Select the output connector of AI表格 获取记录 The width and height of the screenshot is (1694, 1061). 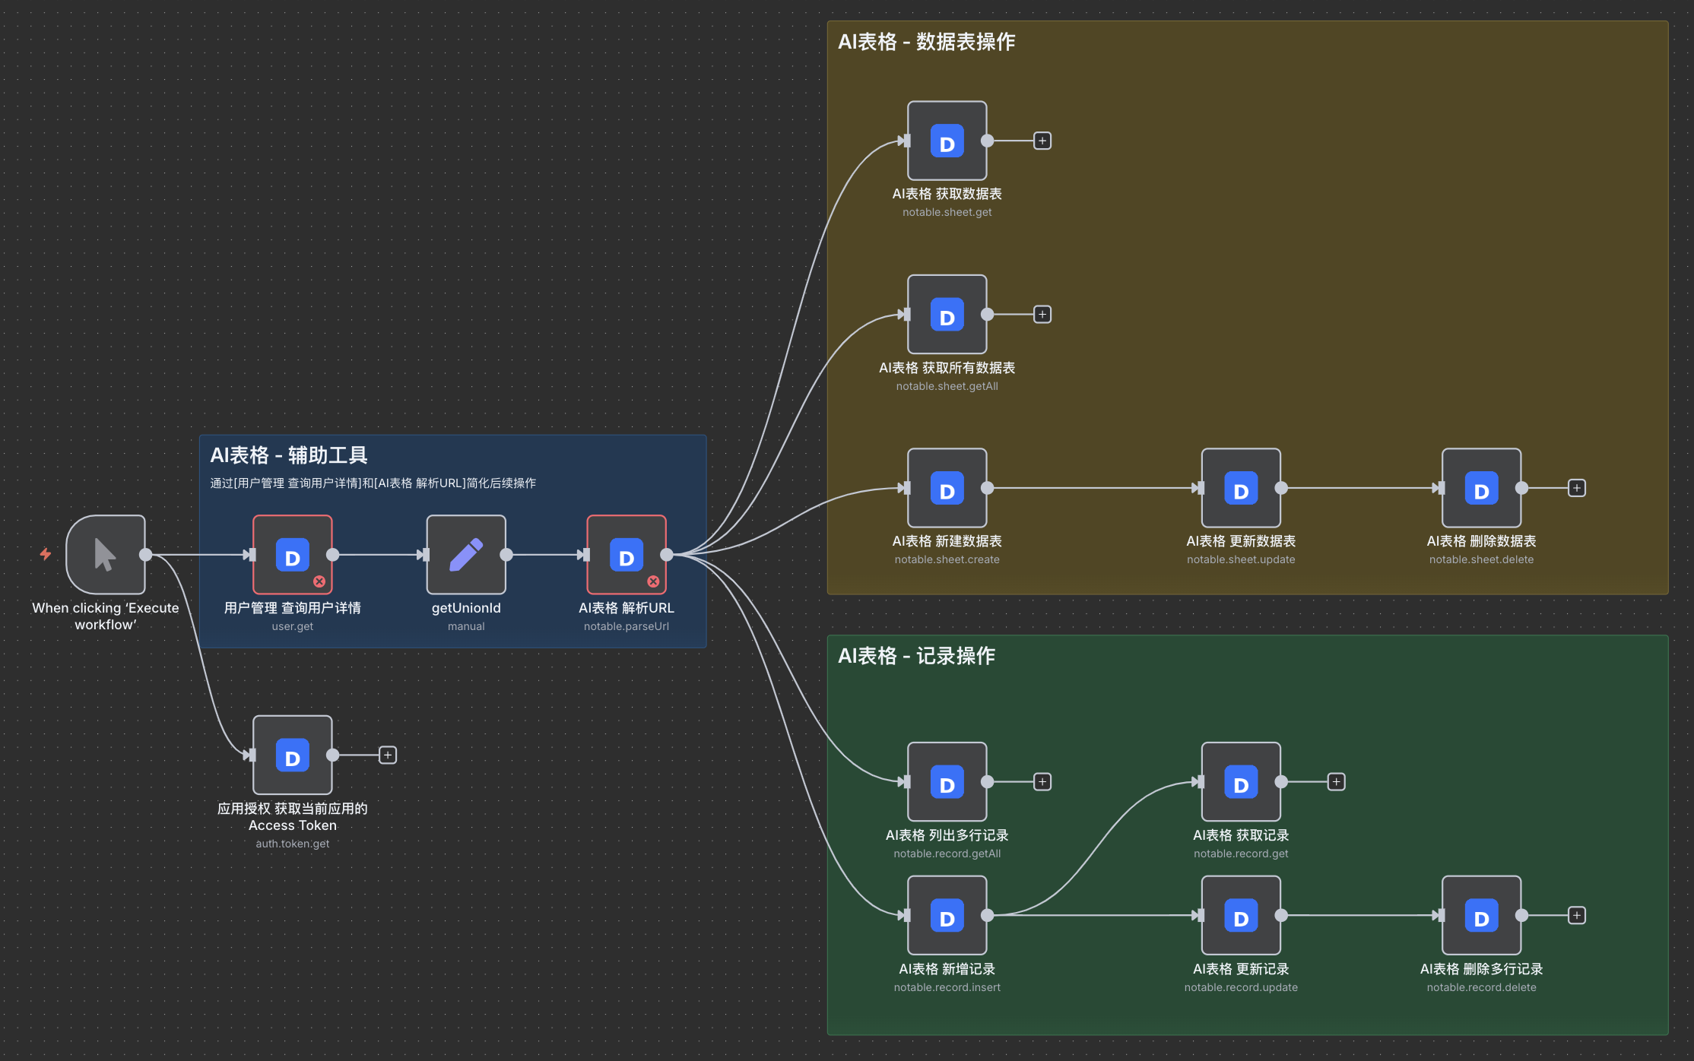point(1280,782)
